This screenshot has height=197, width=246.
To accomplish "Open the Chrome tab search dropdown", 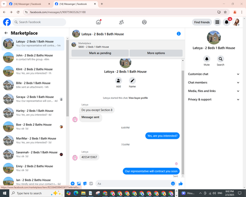I will click(x=3, y=4).
